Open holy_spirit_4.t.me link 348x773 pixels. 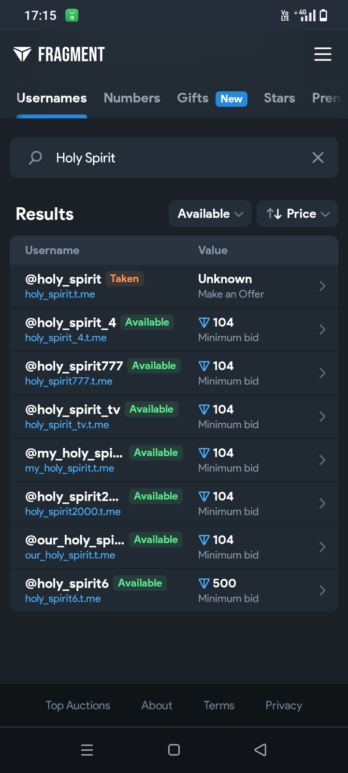coord(66,338)
